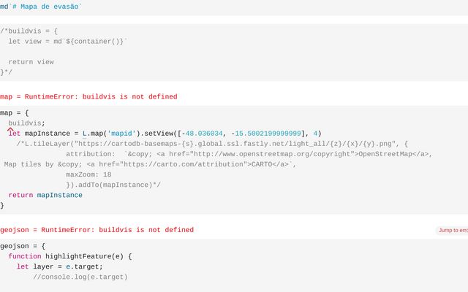
Task: Click the 'geojson = {' cell opening line
Action: pos(23,246)
